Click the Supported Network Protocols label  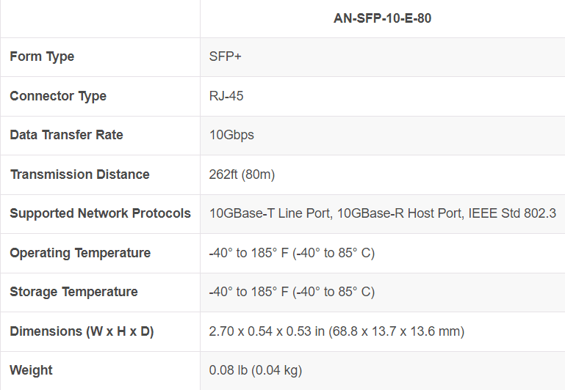100,213
